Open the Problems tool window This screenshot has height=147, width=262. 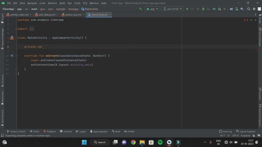pyautogui.click(x=50, y=131)
